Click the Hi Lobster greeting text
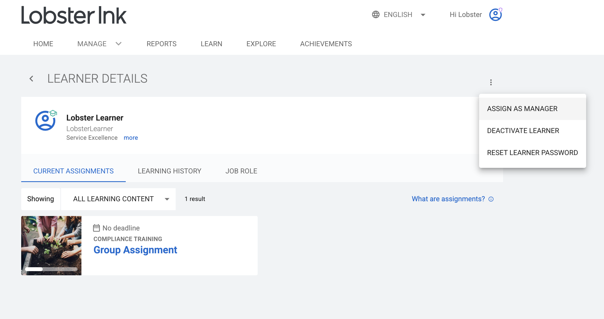Screen dimensions: 604x319 [465, 14]
